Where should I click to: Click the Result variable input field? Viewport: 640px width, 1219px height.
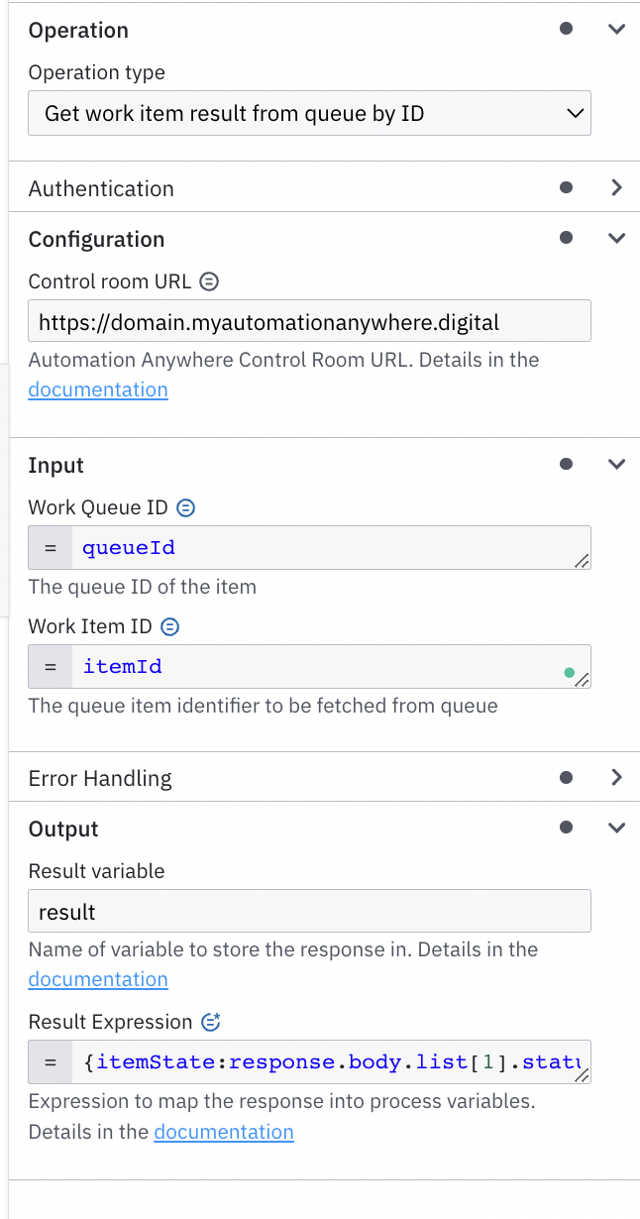pyautogui.click(x=309, y=912)
